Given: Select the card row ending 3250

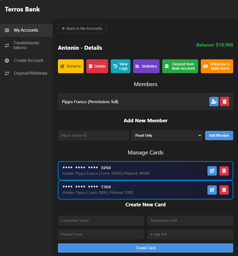Looking at the screenshot, I should click(146, 171).
